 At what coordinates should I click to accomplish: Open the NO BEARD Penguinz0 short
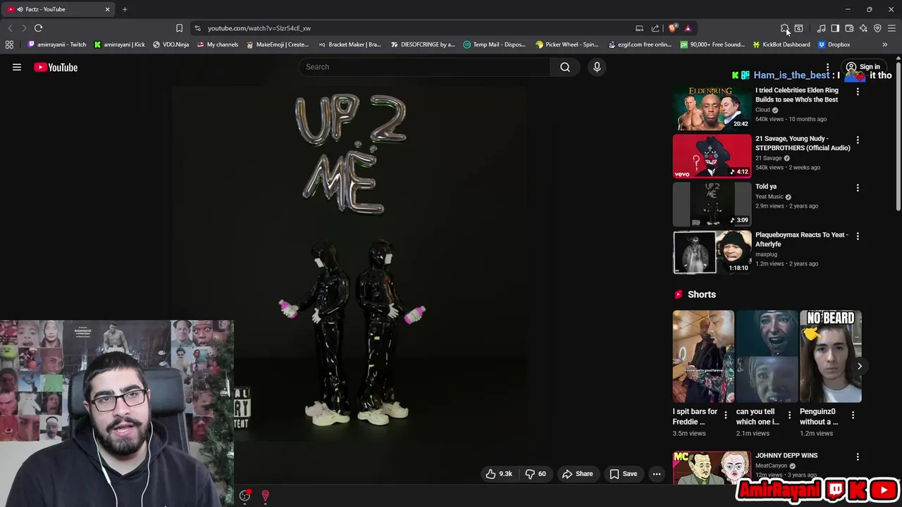(830, 356)
